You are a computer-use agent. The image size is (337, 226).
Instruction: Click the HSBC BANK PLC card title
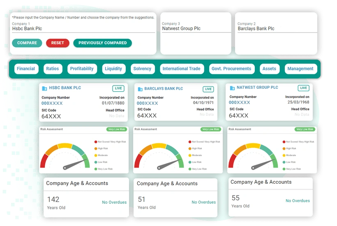point(65,88)
